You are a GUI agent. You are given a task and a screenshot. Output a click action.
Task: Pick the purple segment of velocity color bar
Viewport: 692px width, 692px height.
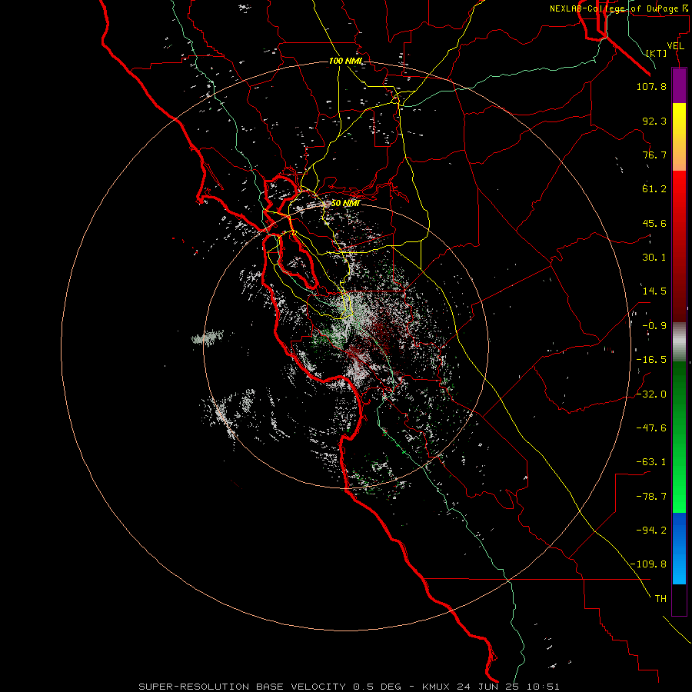pyautogui.click(x=679, y=86)
